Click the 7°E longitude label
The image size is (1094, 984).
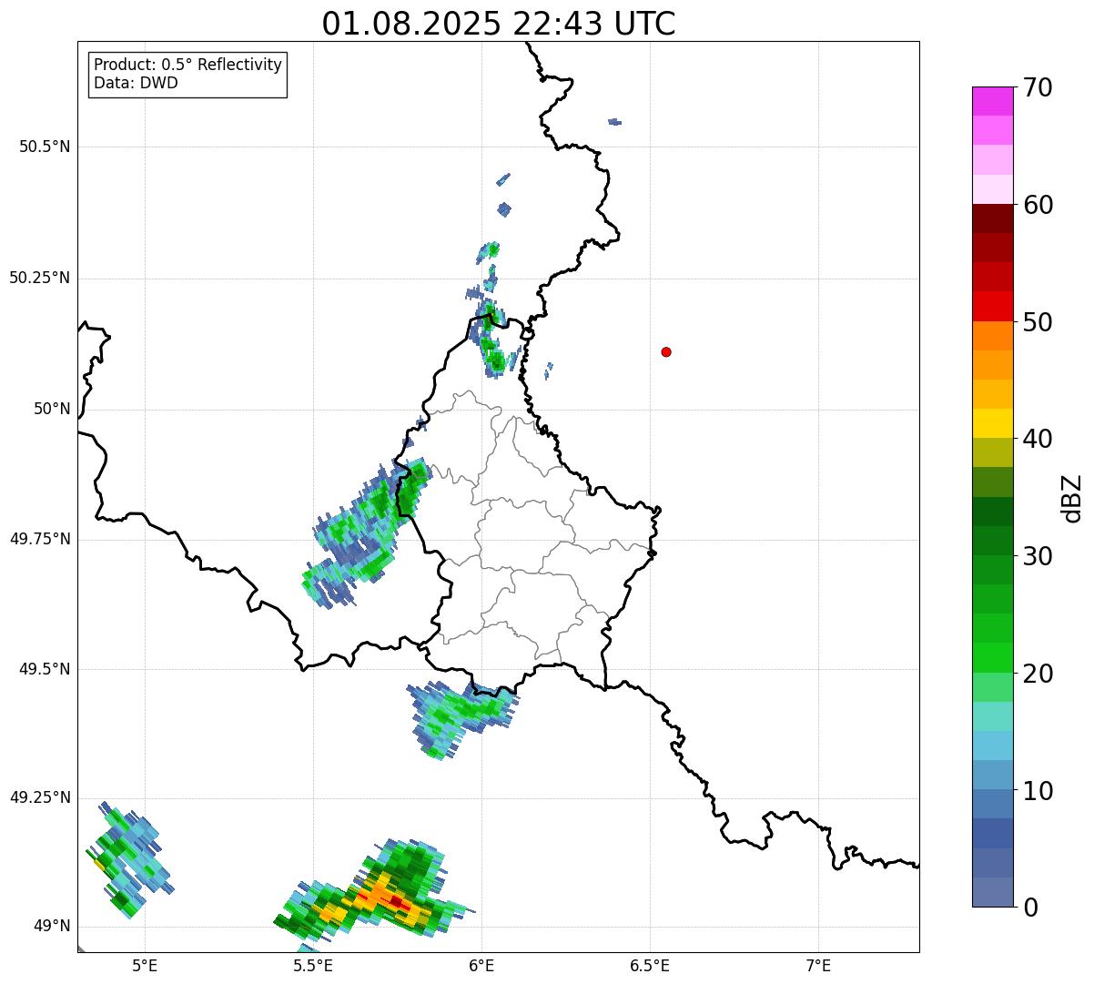coord(818,965)
